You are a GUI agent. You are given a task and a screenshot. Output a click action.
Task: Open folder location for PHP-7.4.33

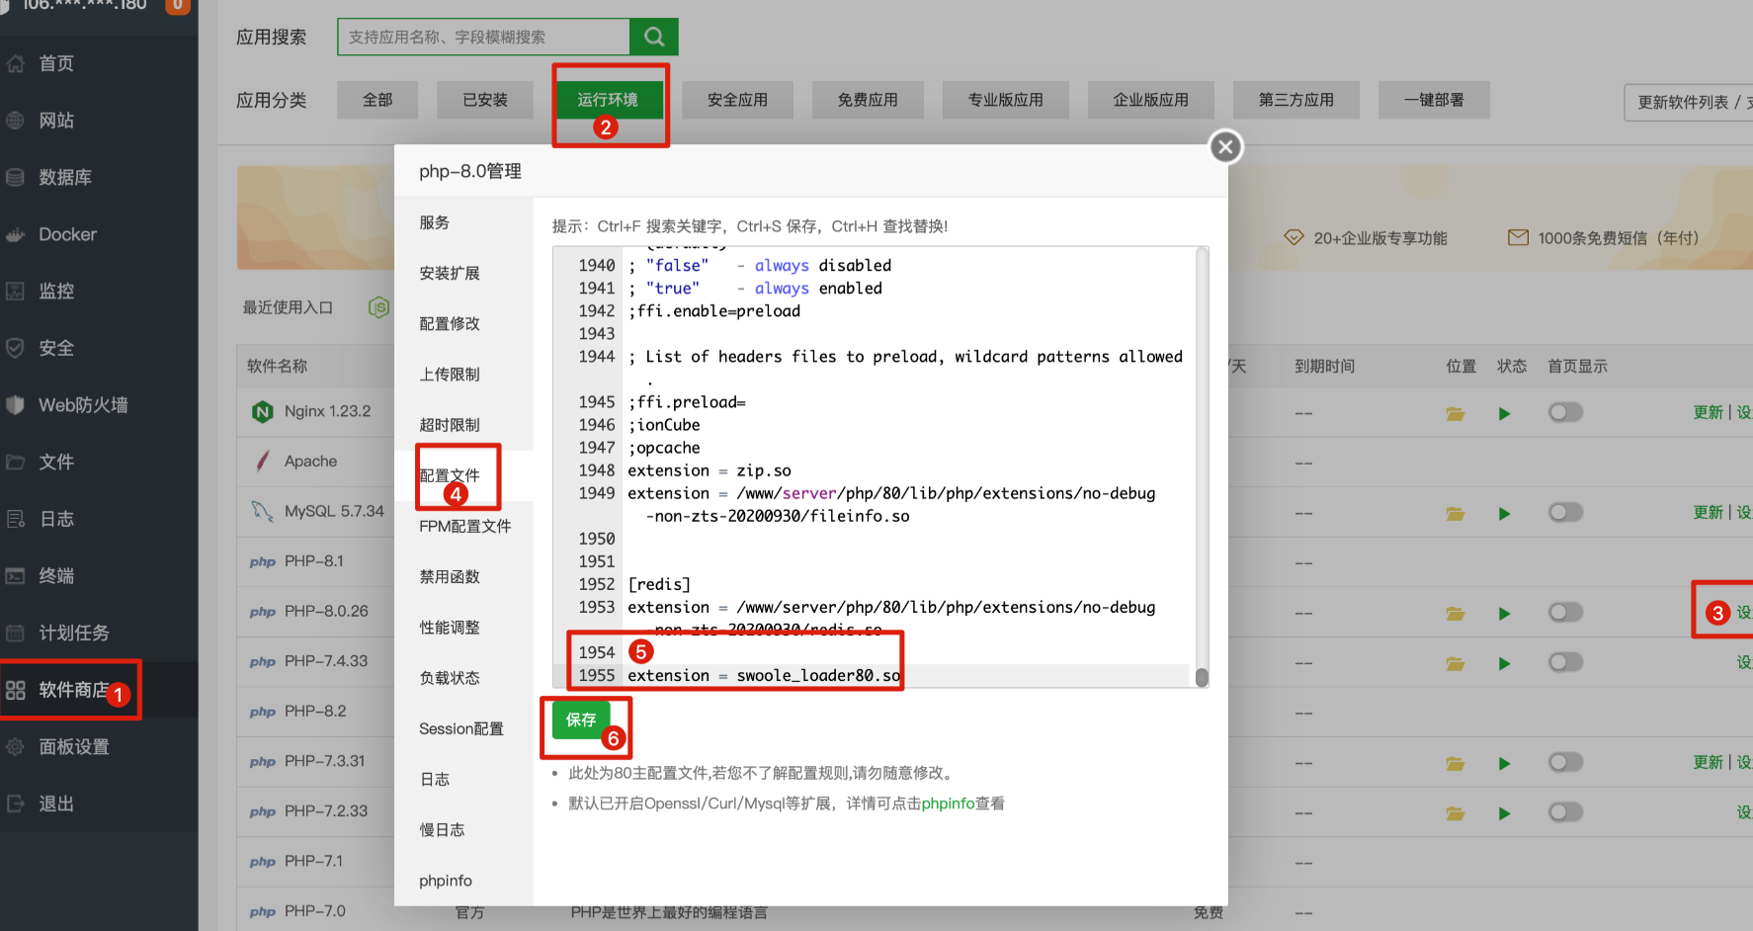[x=1455, y=663]
